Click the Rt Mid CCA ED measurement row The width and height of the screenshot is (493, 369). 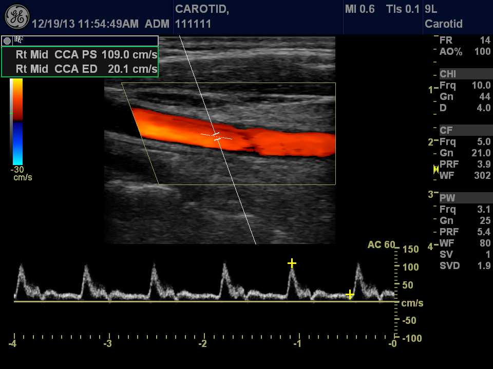86,69
